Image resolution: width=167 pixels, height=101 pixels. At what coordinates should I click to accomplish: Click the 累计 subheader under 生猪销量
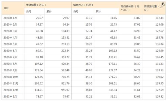[x=49, y=12]
